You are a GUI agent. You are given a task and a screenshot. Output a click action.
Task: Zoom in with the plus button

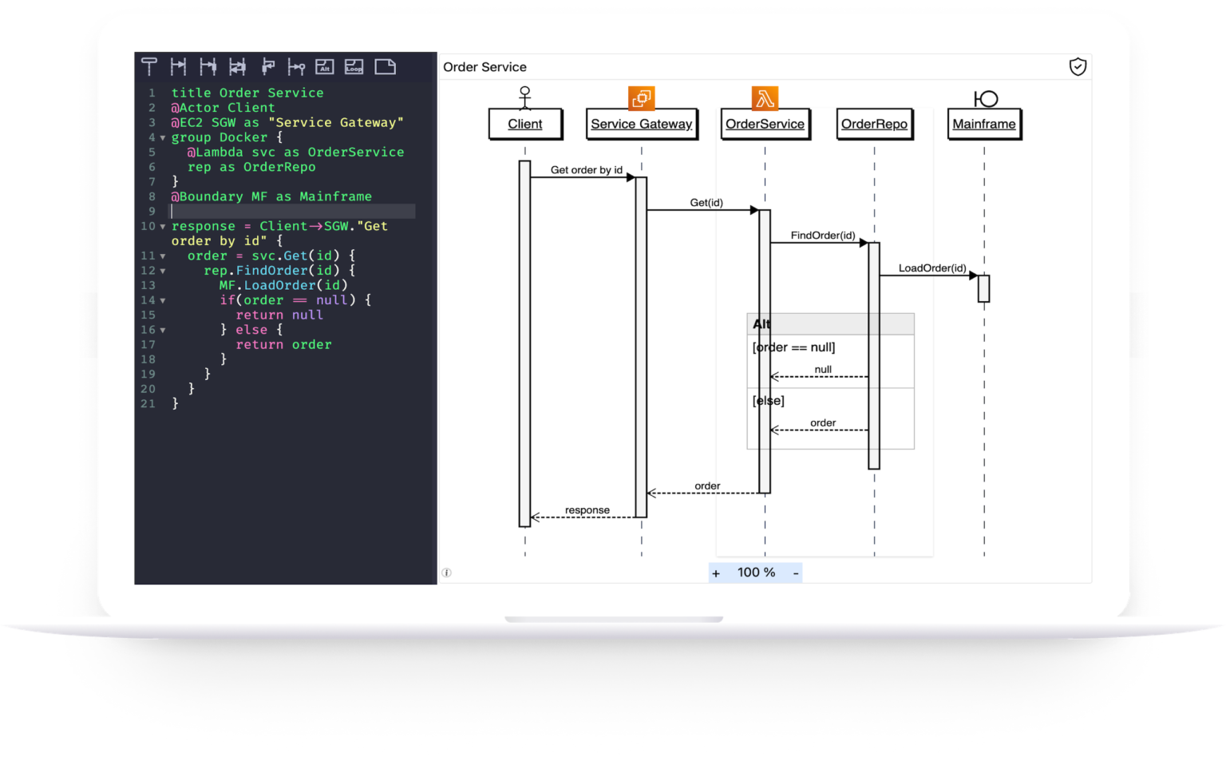click(715, 573)
